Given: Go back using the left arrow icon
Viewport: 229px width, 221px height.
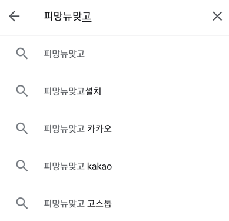Looking at the screenshot, I should [14, 16].
